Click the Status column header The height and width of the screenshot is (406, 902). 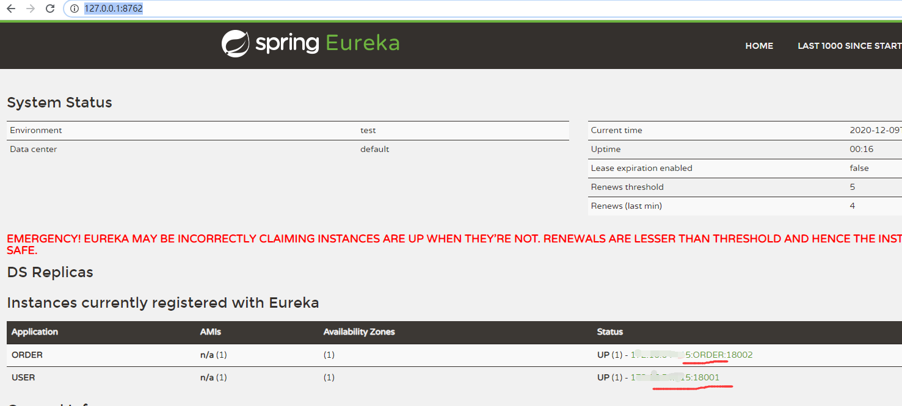610,332
